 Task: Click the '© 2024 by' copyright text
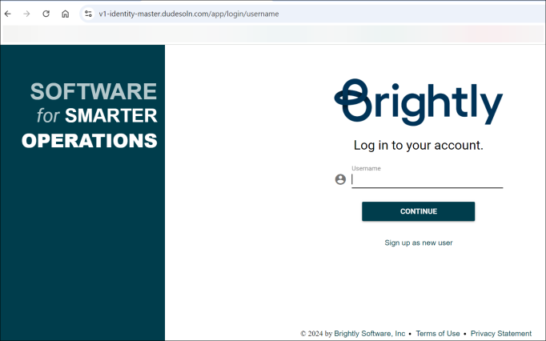(x=316, y=333)
